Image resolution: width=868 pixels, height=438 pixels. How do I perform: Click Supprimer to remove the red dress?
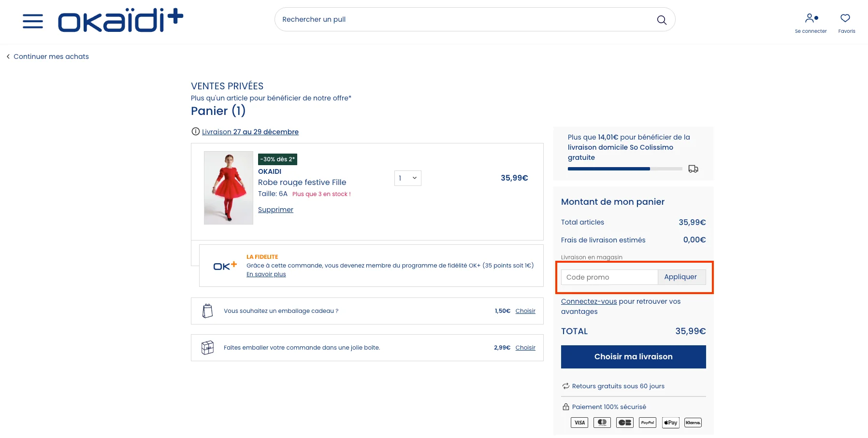275,210
